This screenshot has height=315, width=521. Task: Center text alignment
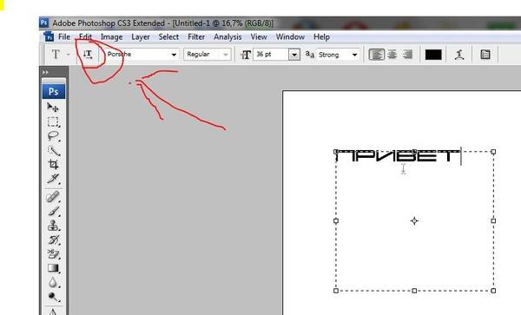tap(392, 55)
